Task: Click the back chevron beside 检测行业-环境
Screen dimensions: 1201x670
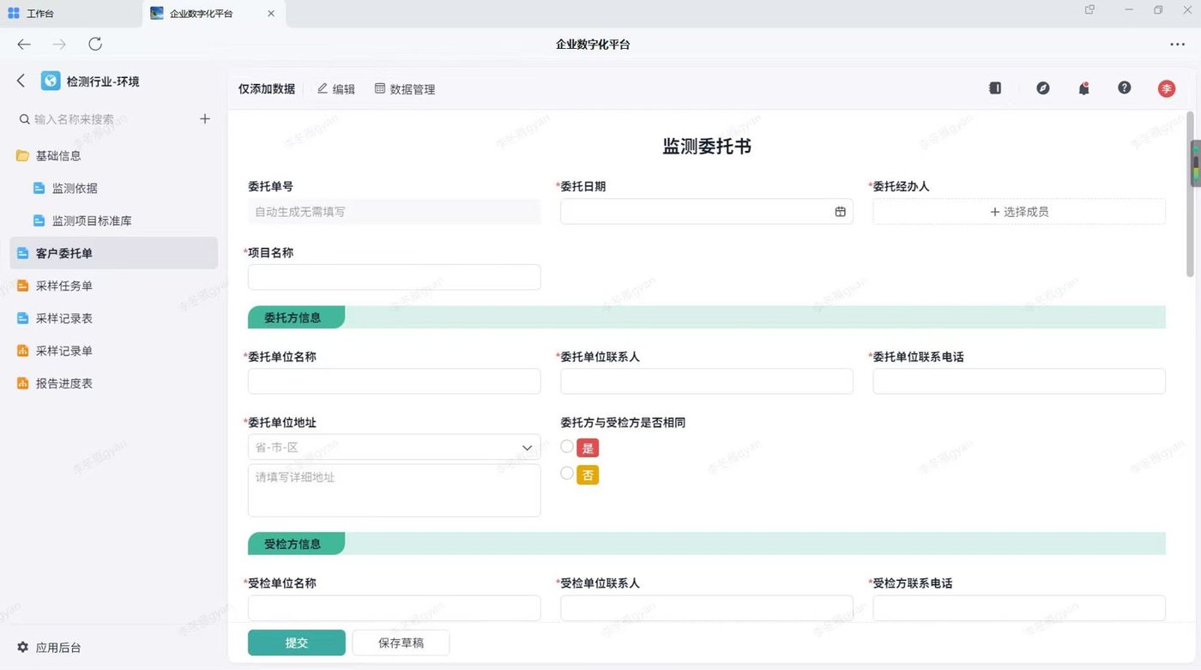Action: click(21, 81)
